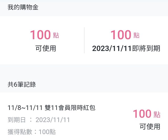Tap the 到期日 2023/11/11 line
This screenshot has width=168, height=140.
[39, 120]
